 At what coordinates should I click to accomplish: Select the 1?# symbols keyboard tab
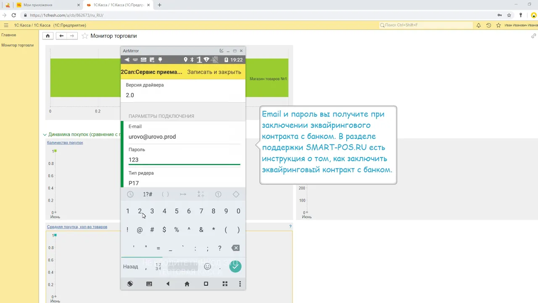pos(148,194)
